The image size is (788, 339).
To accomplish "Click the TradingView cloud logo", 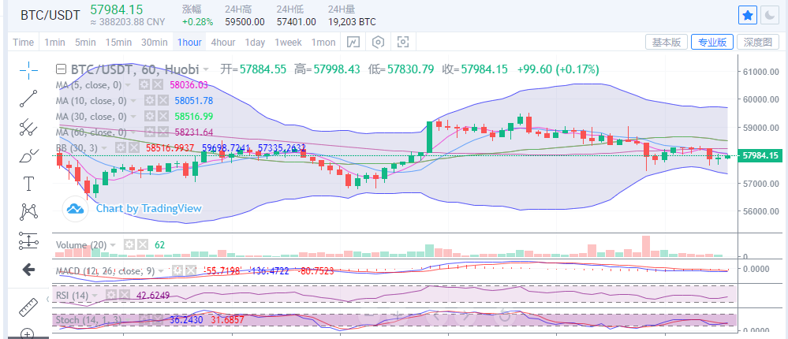I will tap(76, 209).
